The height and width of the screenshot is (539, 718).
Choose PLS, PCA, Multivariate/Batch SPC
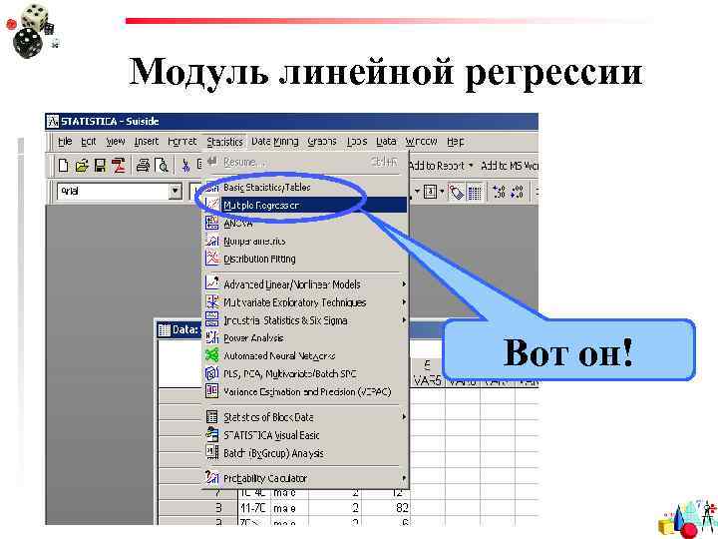click(x=305, y=374)
